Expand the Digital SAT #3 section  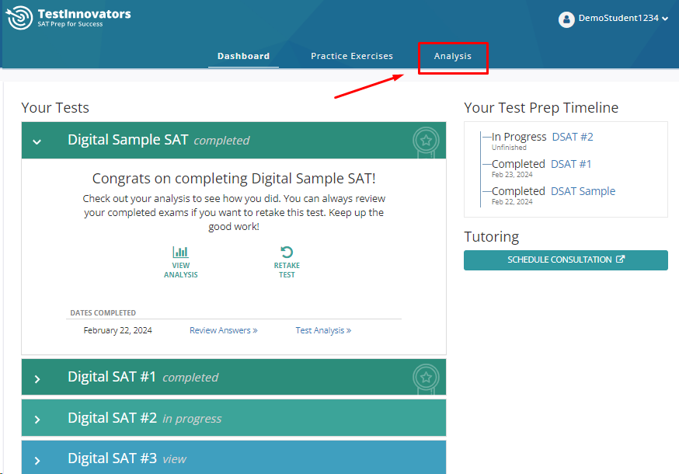(x=37, y=459)
